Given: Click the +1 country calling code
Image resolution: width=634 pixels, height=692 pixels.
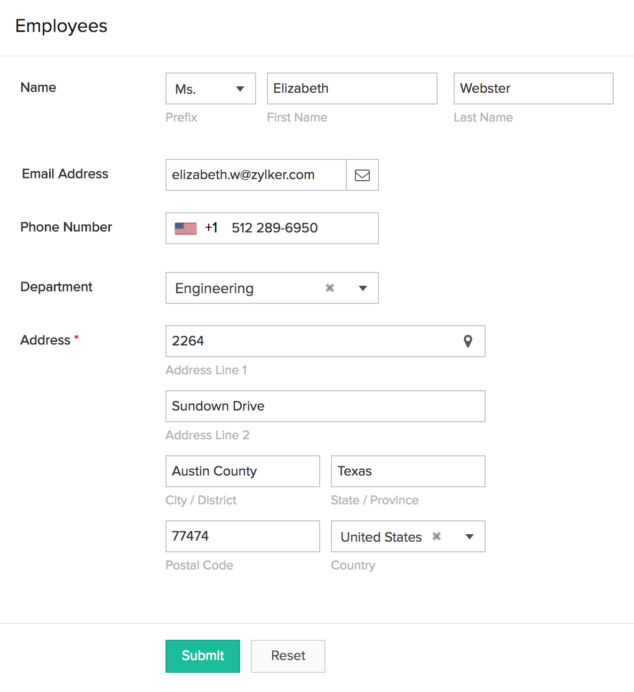Looking at the screenshot, I should pos(211,228).
